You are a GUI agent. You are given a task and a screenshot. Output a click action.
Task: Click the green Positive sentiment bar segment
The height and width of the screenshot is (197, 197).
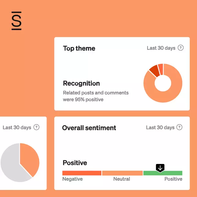click(x=163, y=173)
